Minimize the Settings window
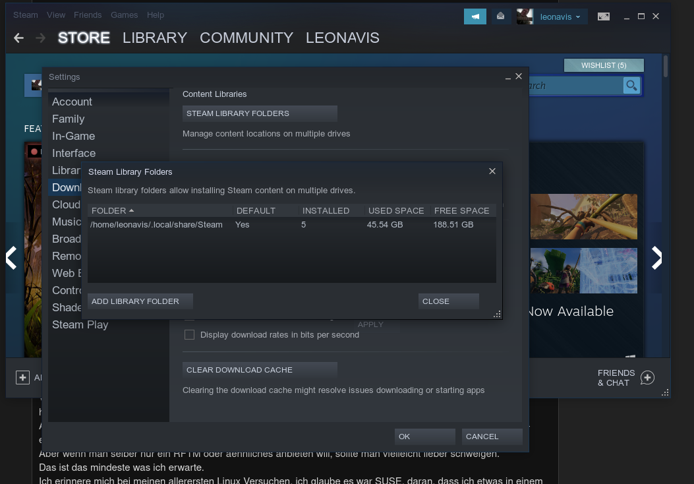 [x=507, y=77]
